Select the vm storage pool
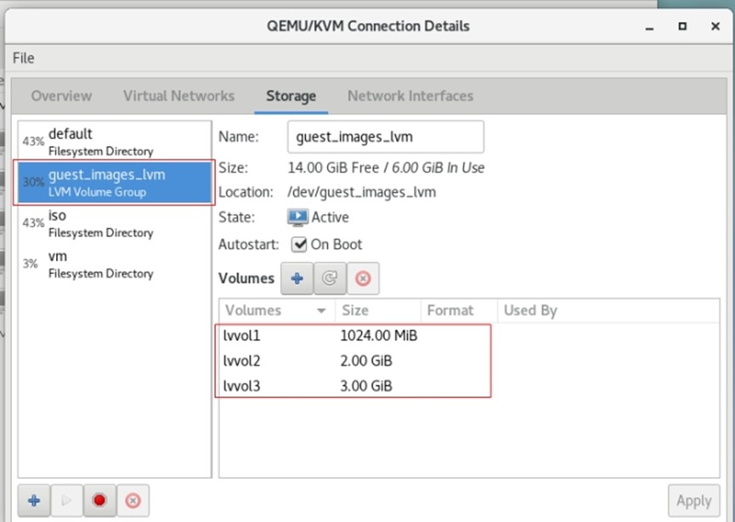This screenshot has width=735, height=522. pyautogui.click(x=115, y=264)
